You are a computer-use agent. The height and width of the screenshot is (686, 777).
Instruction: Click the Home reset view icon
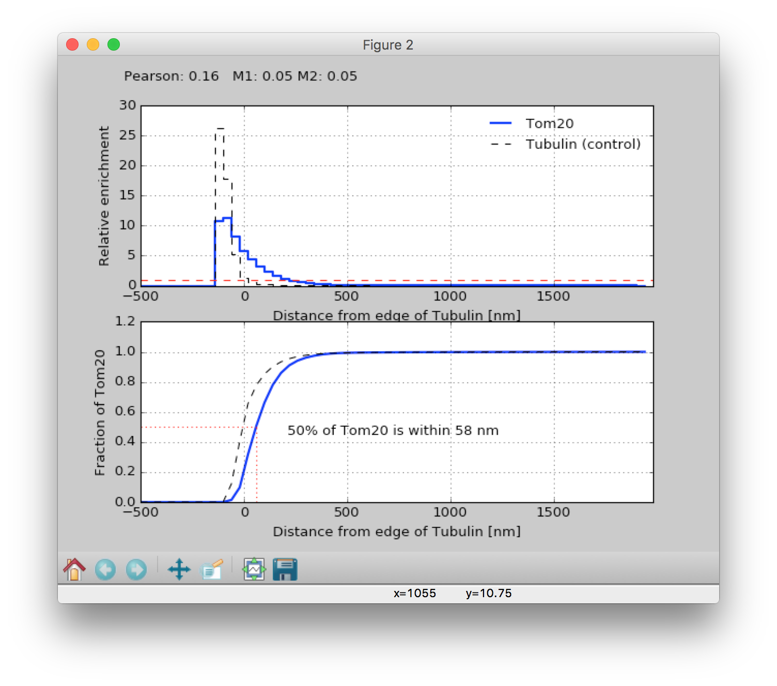tap(74, 569)
